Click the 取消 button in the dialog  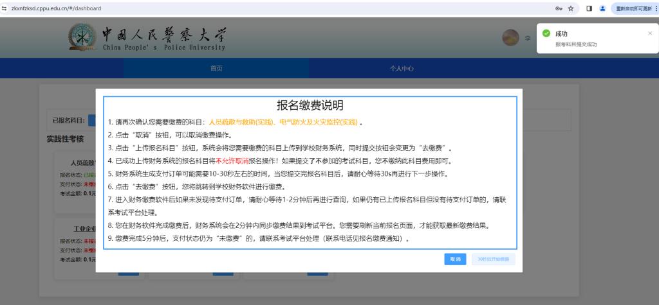coord(455,259)
